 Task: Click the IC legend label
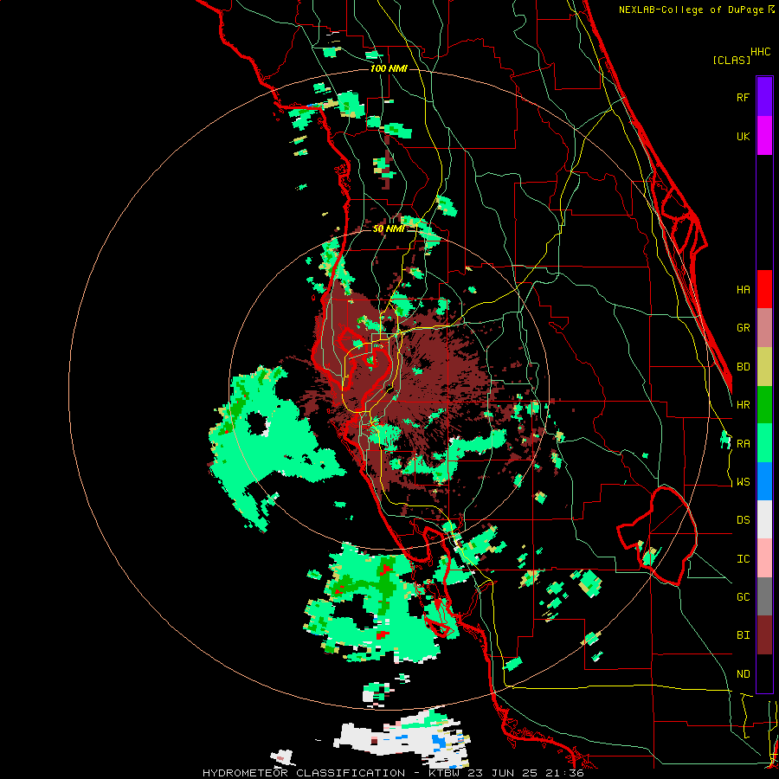click(743, 559)
